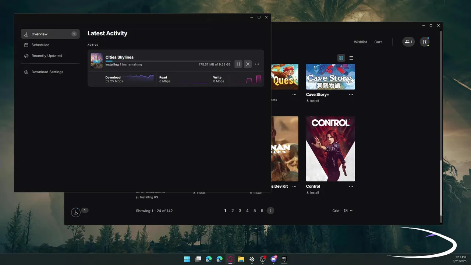Viewport: 471px width, 265px height.
Task: Open the R profile avatar menu
Action: [425, 42]
